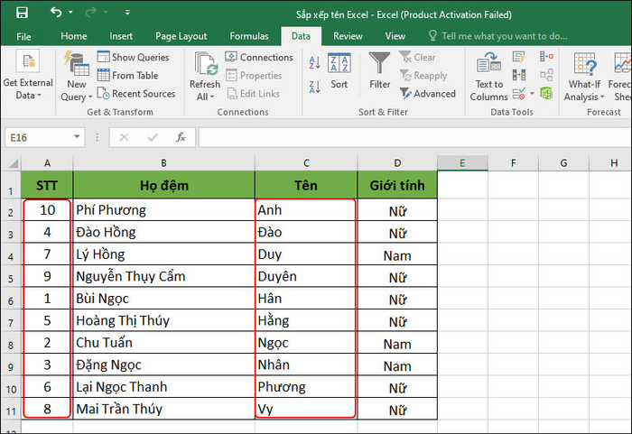Click the Họ đệm header cell
This screenshot has height=434, width=632.
(x=164, y=185)
